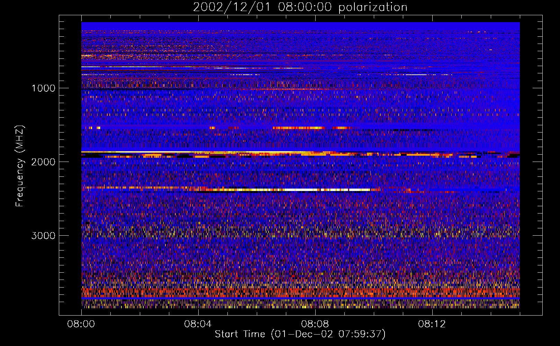Image resolution: width=560 pixels, height=346 pixels.
Task: Click the '1000' frequency tick label
Action: click(x=43, y=88)
